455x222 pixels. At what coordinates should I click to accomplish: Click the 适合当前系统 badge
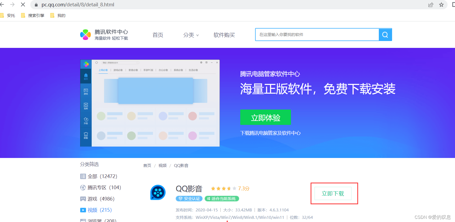pos(222,198)
